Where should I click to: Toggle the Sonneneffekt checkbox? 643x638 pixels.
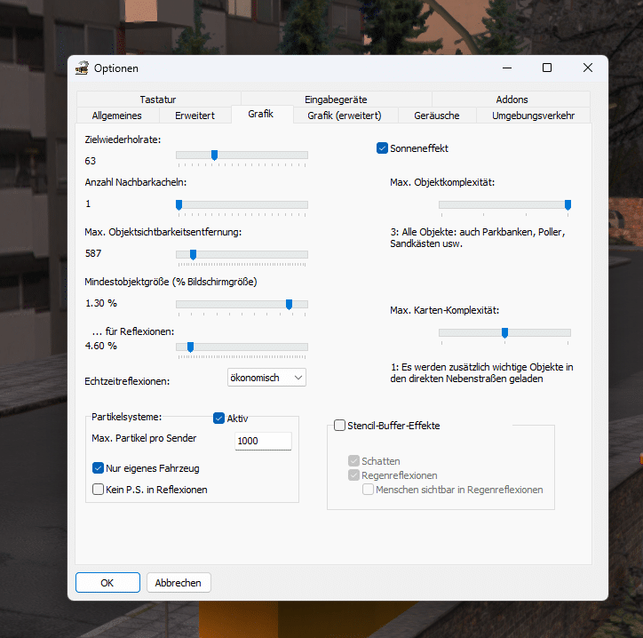pyautogui.click(x=383, y=148)
